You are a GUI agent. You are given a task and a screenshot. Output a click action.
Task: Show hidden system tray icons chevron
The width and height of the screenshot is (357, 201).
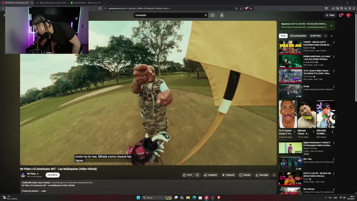click(x=326, y=198)
